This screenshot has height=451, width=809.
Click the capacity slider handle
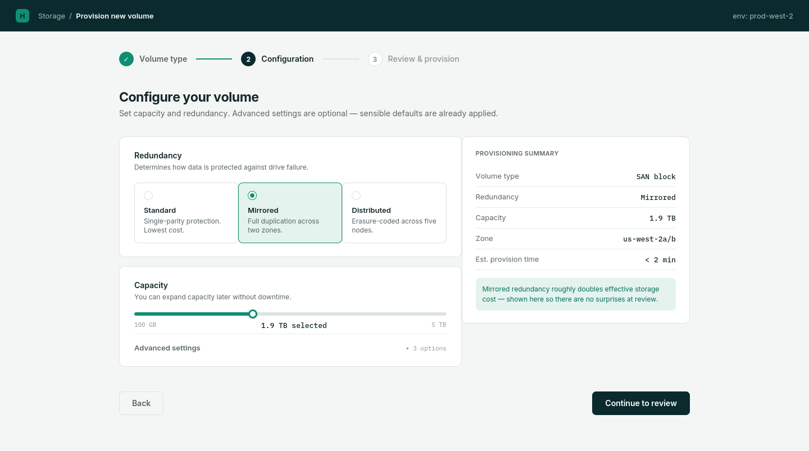(x=253, y=314)
